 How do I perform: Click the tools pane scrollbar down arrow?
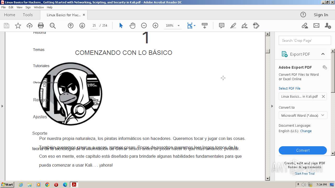[333, 153]
